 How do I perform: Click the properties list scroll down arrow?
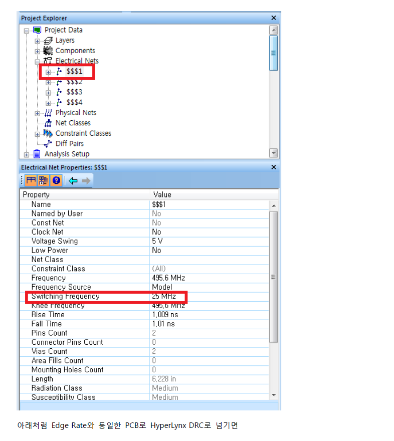[274, 395]
